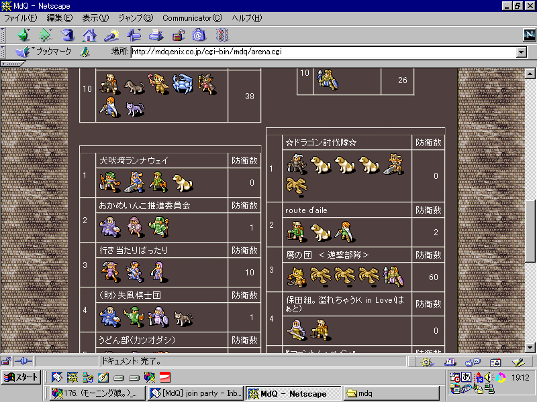
Task: Open the 表示(V) menu
Action: click(95, 18)
